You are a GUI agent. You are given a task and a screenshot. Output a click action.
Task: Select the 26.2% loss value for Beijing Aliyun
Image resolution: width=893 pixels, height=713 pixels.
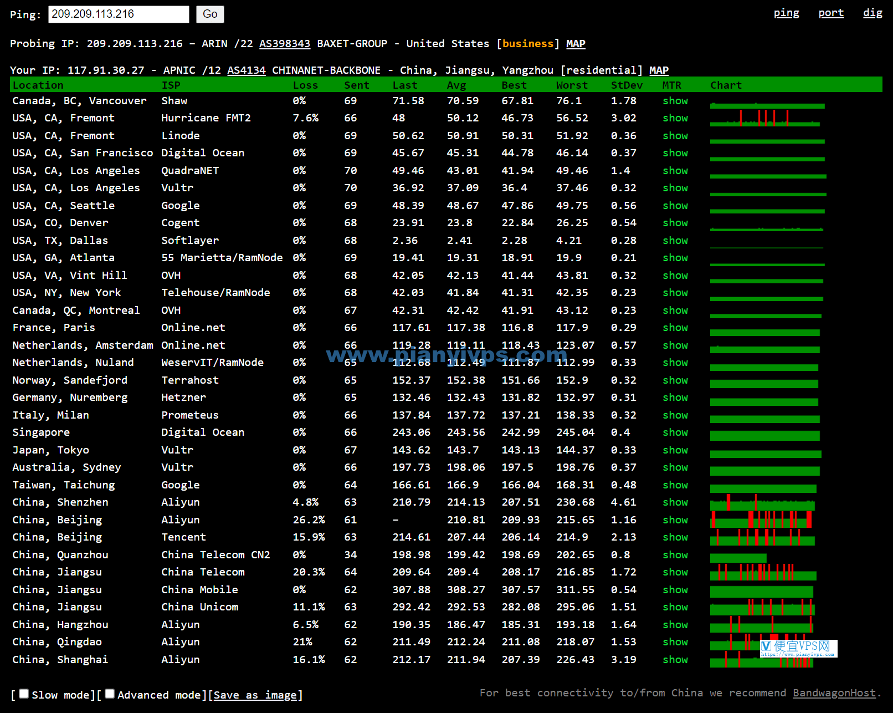(x=309, y=520)
